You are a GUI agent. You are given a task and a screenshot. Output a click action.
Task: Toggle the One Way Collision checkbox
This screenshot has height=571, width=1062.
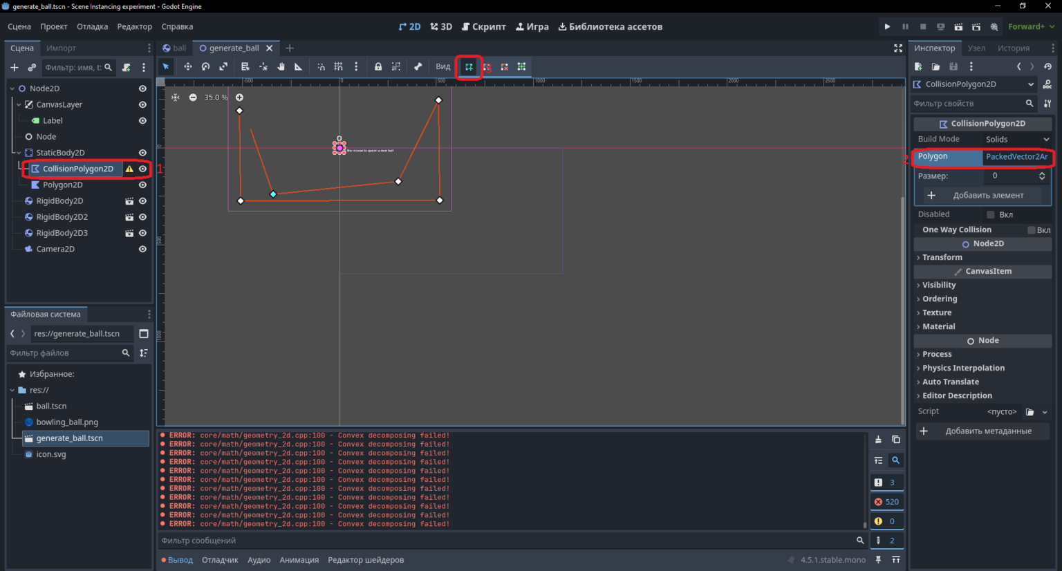pos(1032,230)
